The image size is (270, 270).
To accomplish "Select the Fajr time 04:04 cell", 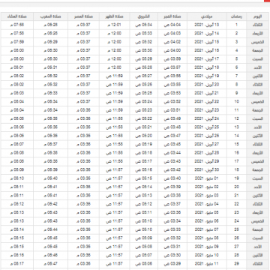I will (x=172, y=25).
